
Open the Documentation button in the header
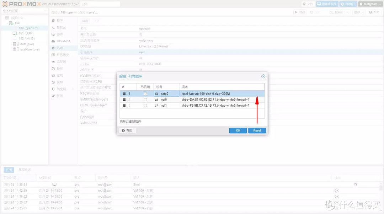coord(308,4)
